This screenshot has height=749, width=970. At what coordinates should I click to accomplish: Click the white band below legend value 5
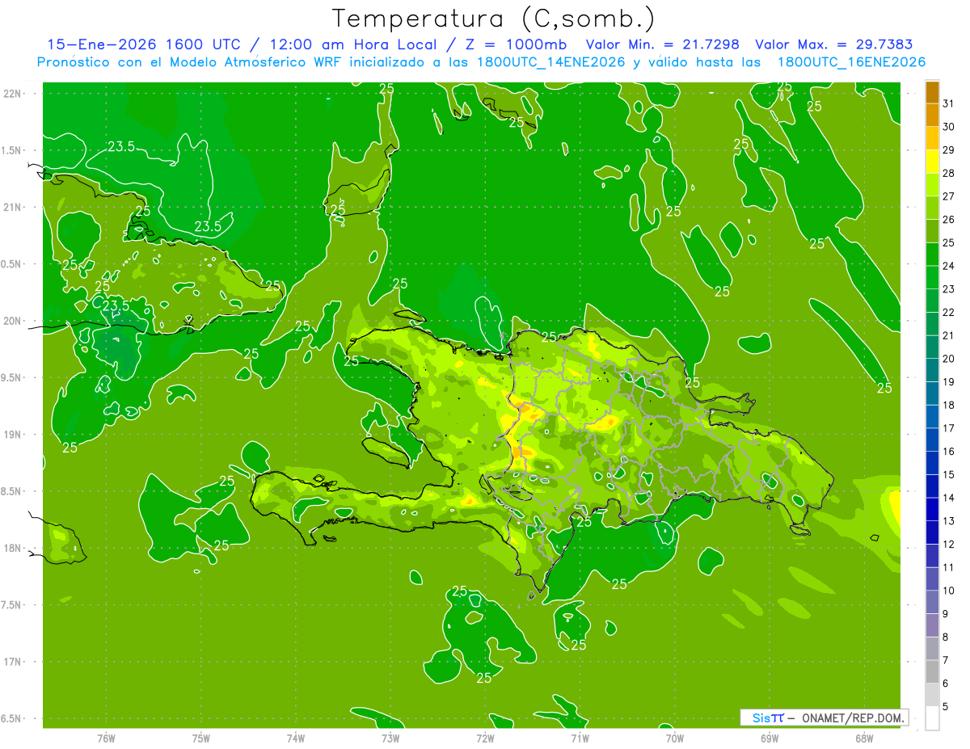click(x=932, y=718)
